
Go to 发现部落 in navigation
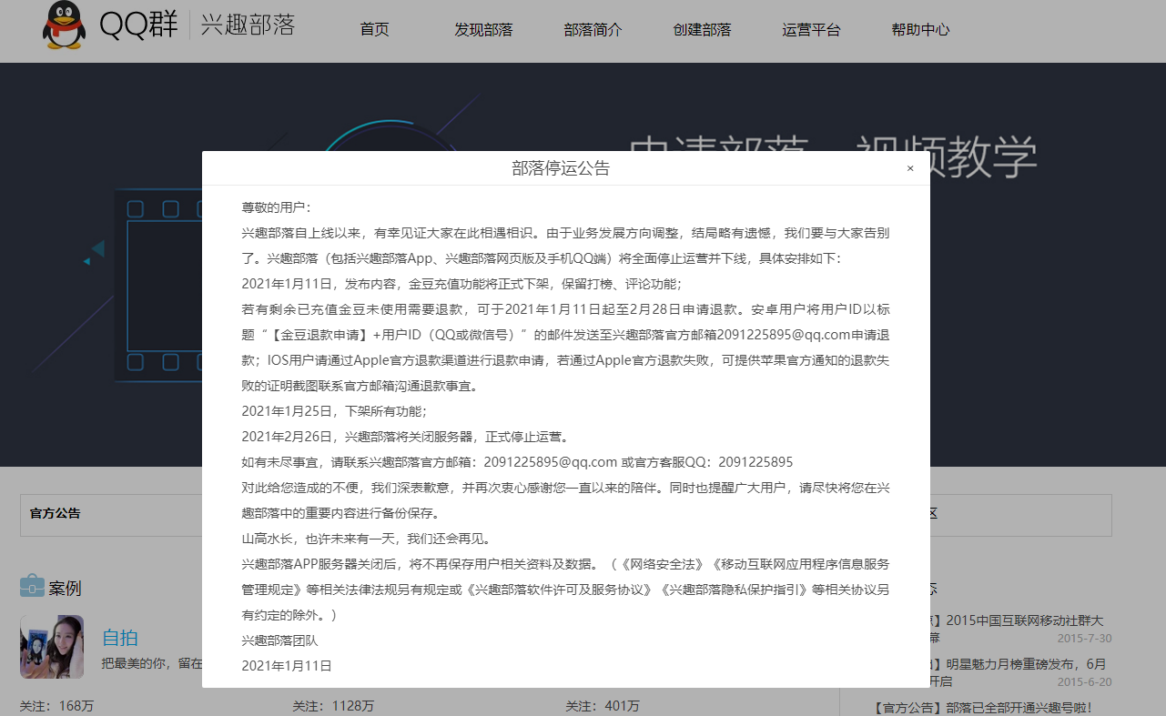tap(483, 29)
